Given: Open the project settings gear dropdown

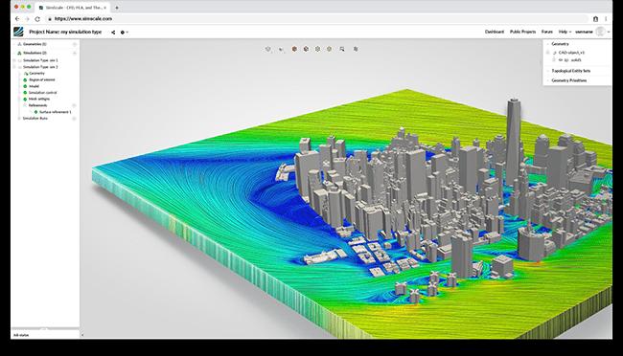Looking at the screenshot, I should (x=124, y=33).
